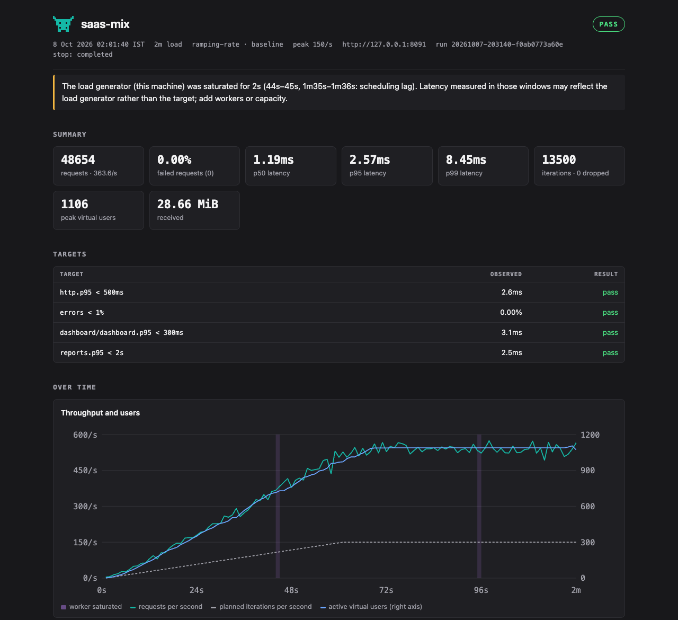Click the 'stop: completed' status text

pyautogui.click(x=83, y=55)
